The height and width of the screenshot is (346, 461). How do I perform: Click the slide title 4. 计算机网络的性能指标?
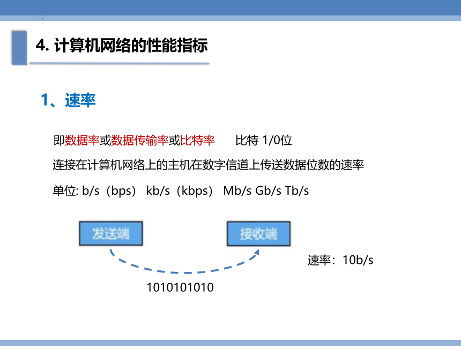(x=122, y=45)
